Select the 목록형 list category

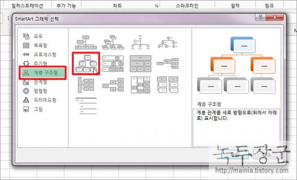[x=35, y=45]
